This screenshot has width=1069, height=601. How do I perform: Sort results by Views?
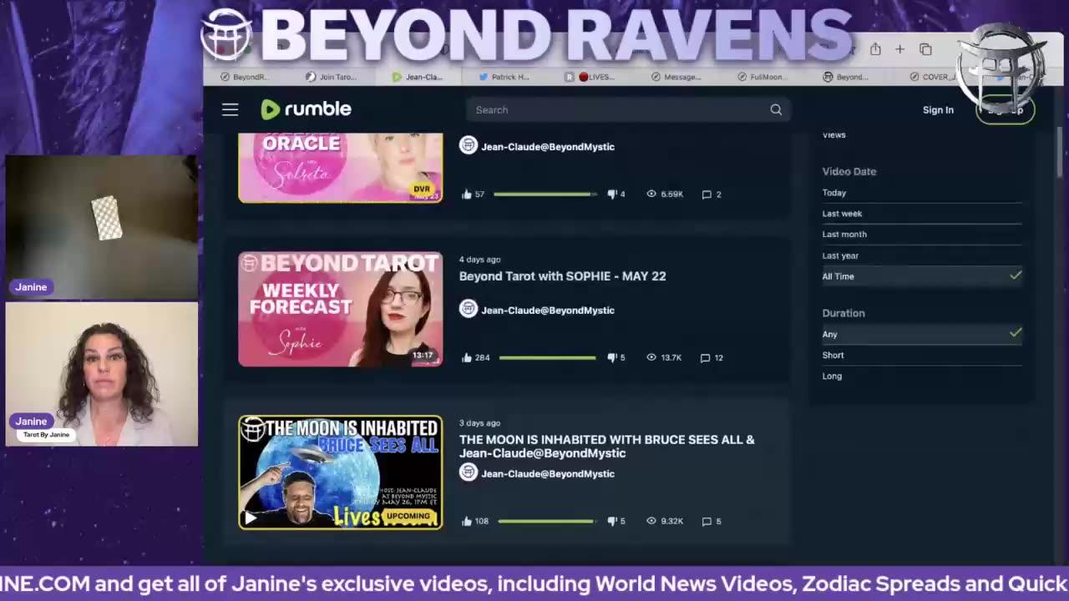coord(833,135)
